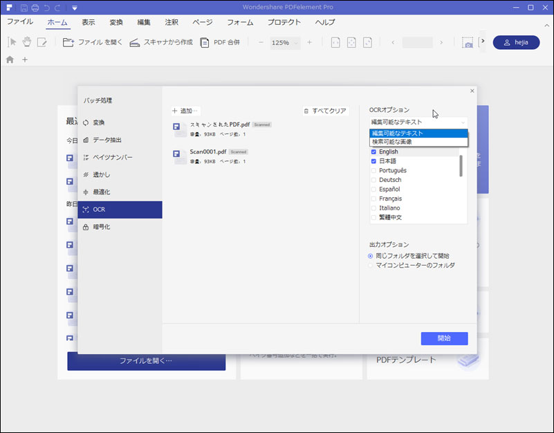Choose 検索可能な画像 from dropdown list
This screenshot has height=433, width=554.
[418, 142]
